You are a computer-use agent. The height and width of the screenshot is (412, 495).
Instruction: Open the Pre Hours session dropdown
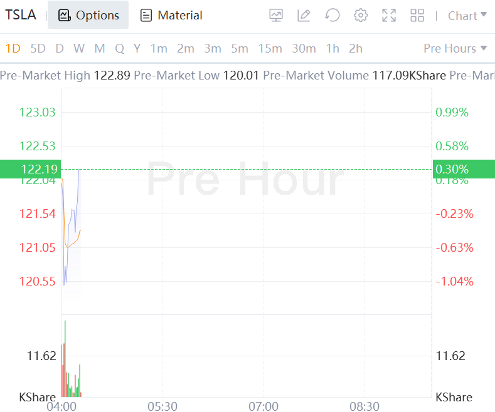(455, 48)
